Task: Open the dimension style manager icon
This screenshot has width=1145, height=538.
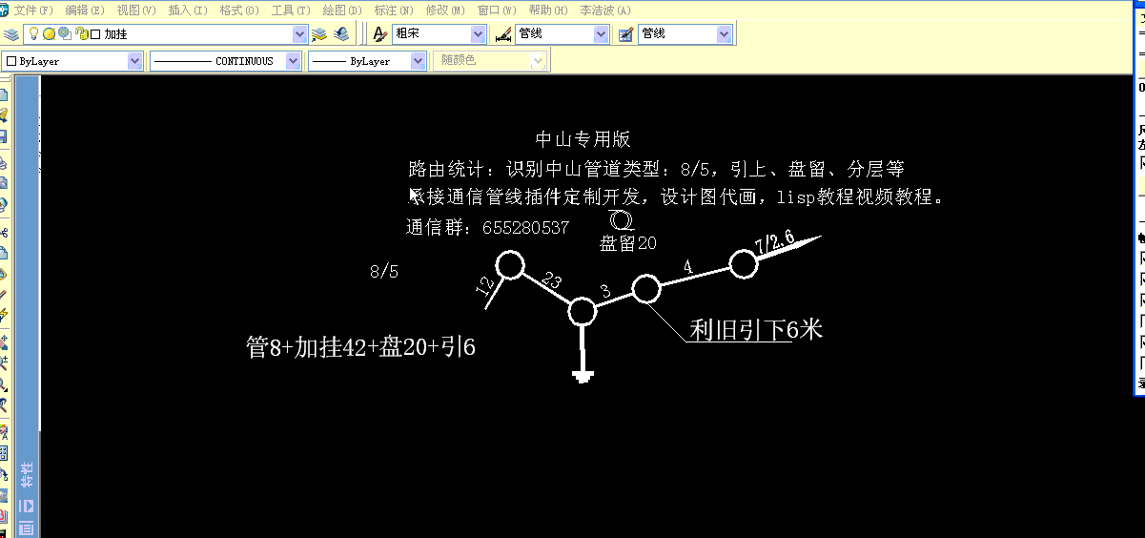Action: click(503, 34)
